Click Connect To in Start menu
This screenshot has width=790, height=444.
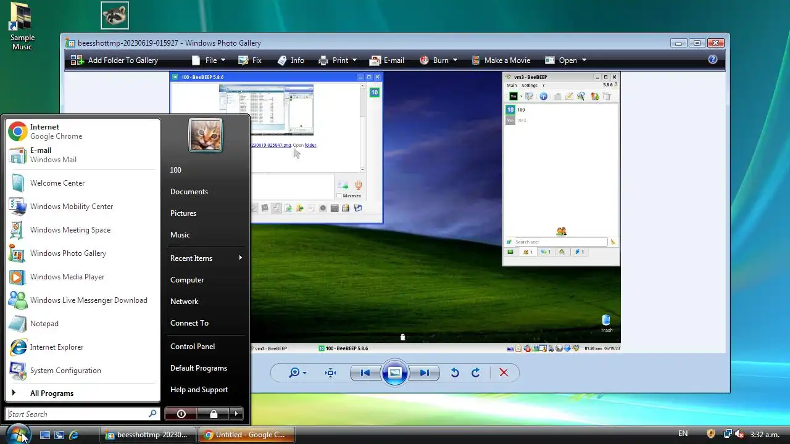click(205, 323)
